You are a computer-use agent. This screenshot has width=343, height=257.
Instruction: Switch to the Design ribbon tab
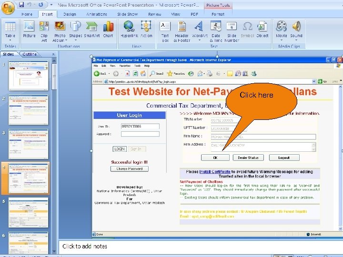click(x=70, y=14)
